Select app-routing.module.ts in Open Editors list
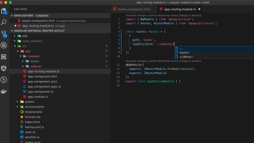The width and height of the screenshot is (254, 143). [60, 26]
